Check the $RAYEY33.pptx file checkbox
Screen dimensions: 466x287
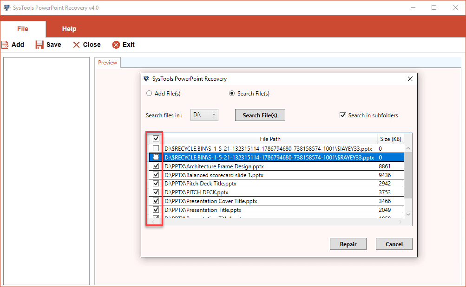pos(156,157)
